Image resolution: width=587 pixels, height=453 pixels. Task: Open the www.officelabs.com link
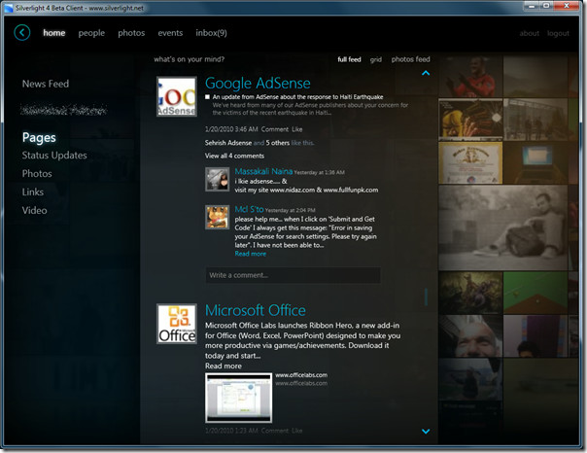(x=301, y=375)
